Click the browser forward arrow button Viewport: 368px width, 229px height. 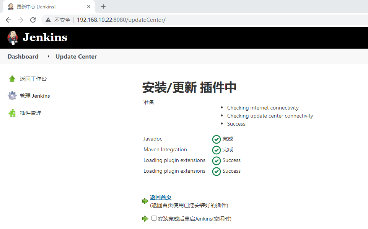coord(21,20)
